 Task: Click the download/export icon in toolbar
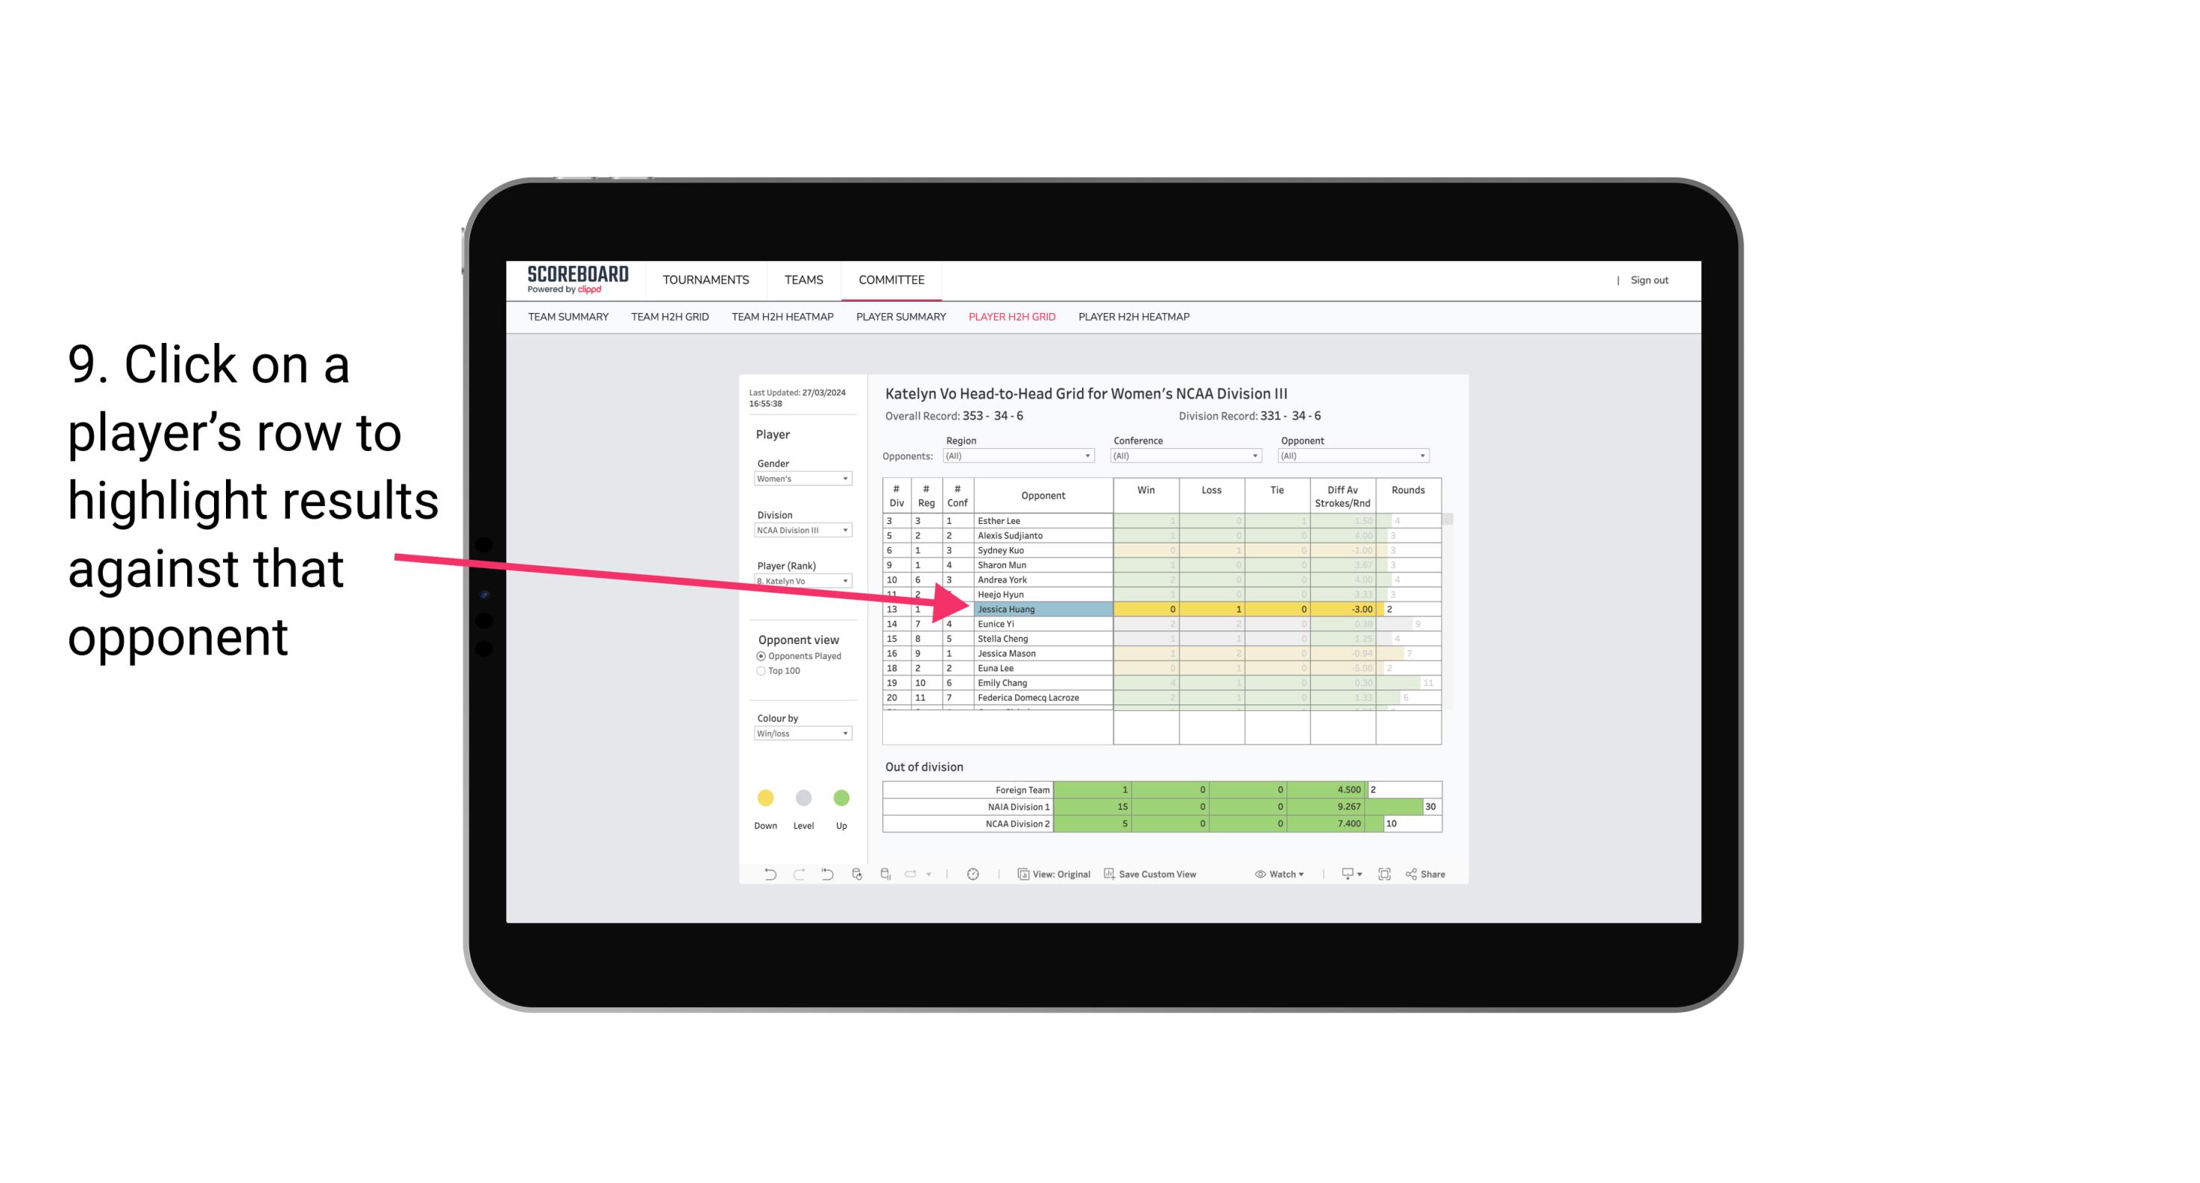(1345, 874)
